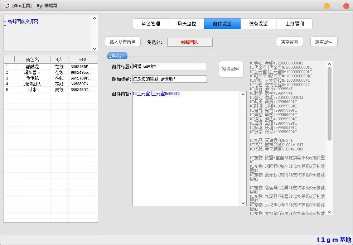Click the 载入所有角色 button
Viewport: 353px width, 245px height.
[123, 42]
